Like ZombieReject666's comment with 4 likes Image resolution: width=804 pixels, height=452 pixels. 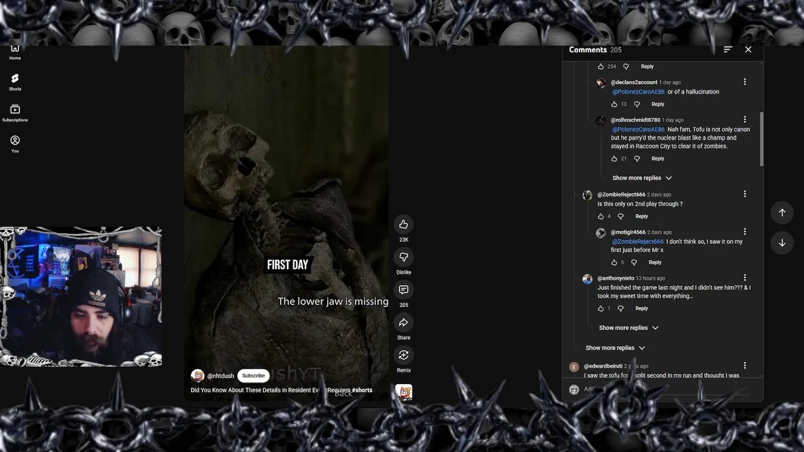click(600, 217)
